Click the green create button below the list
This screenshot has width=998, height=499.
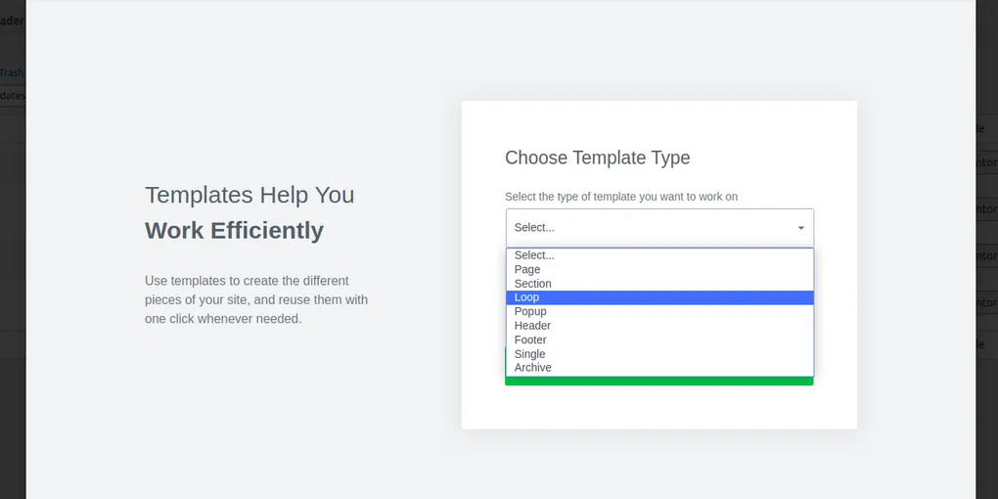[658, 381]
